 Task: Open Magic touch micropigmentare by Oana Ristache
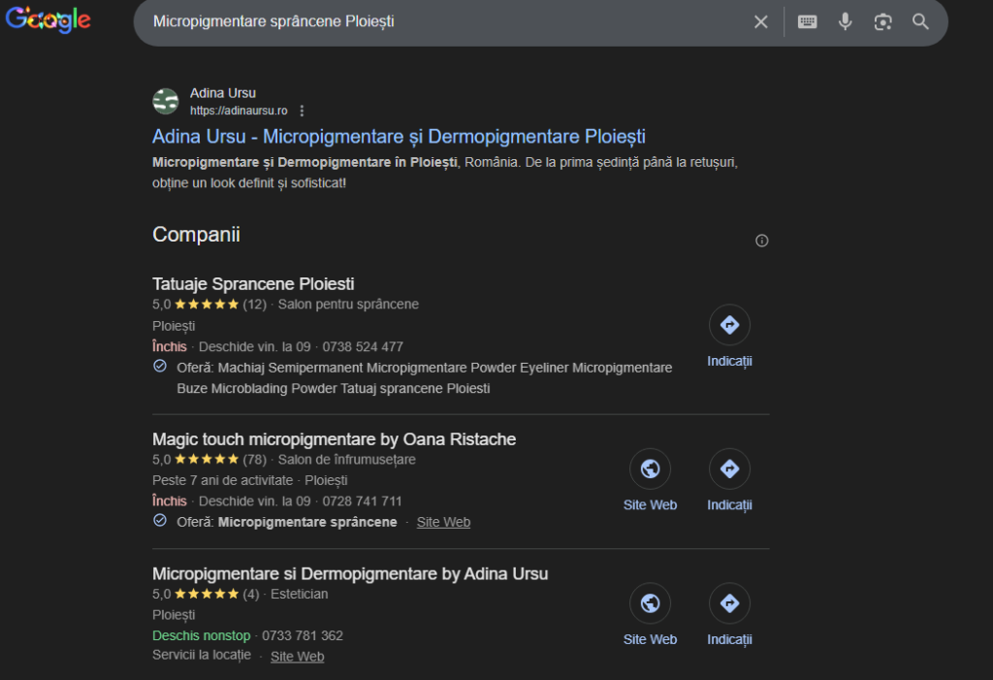334,439
